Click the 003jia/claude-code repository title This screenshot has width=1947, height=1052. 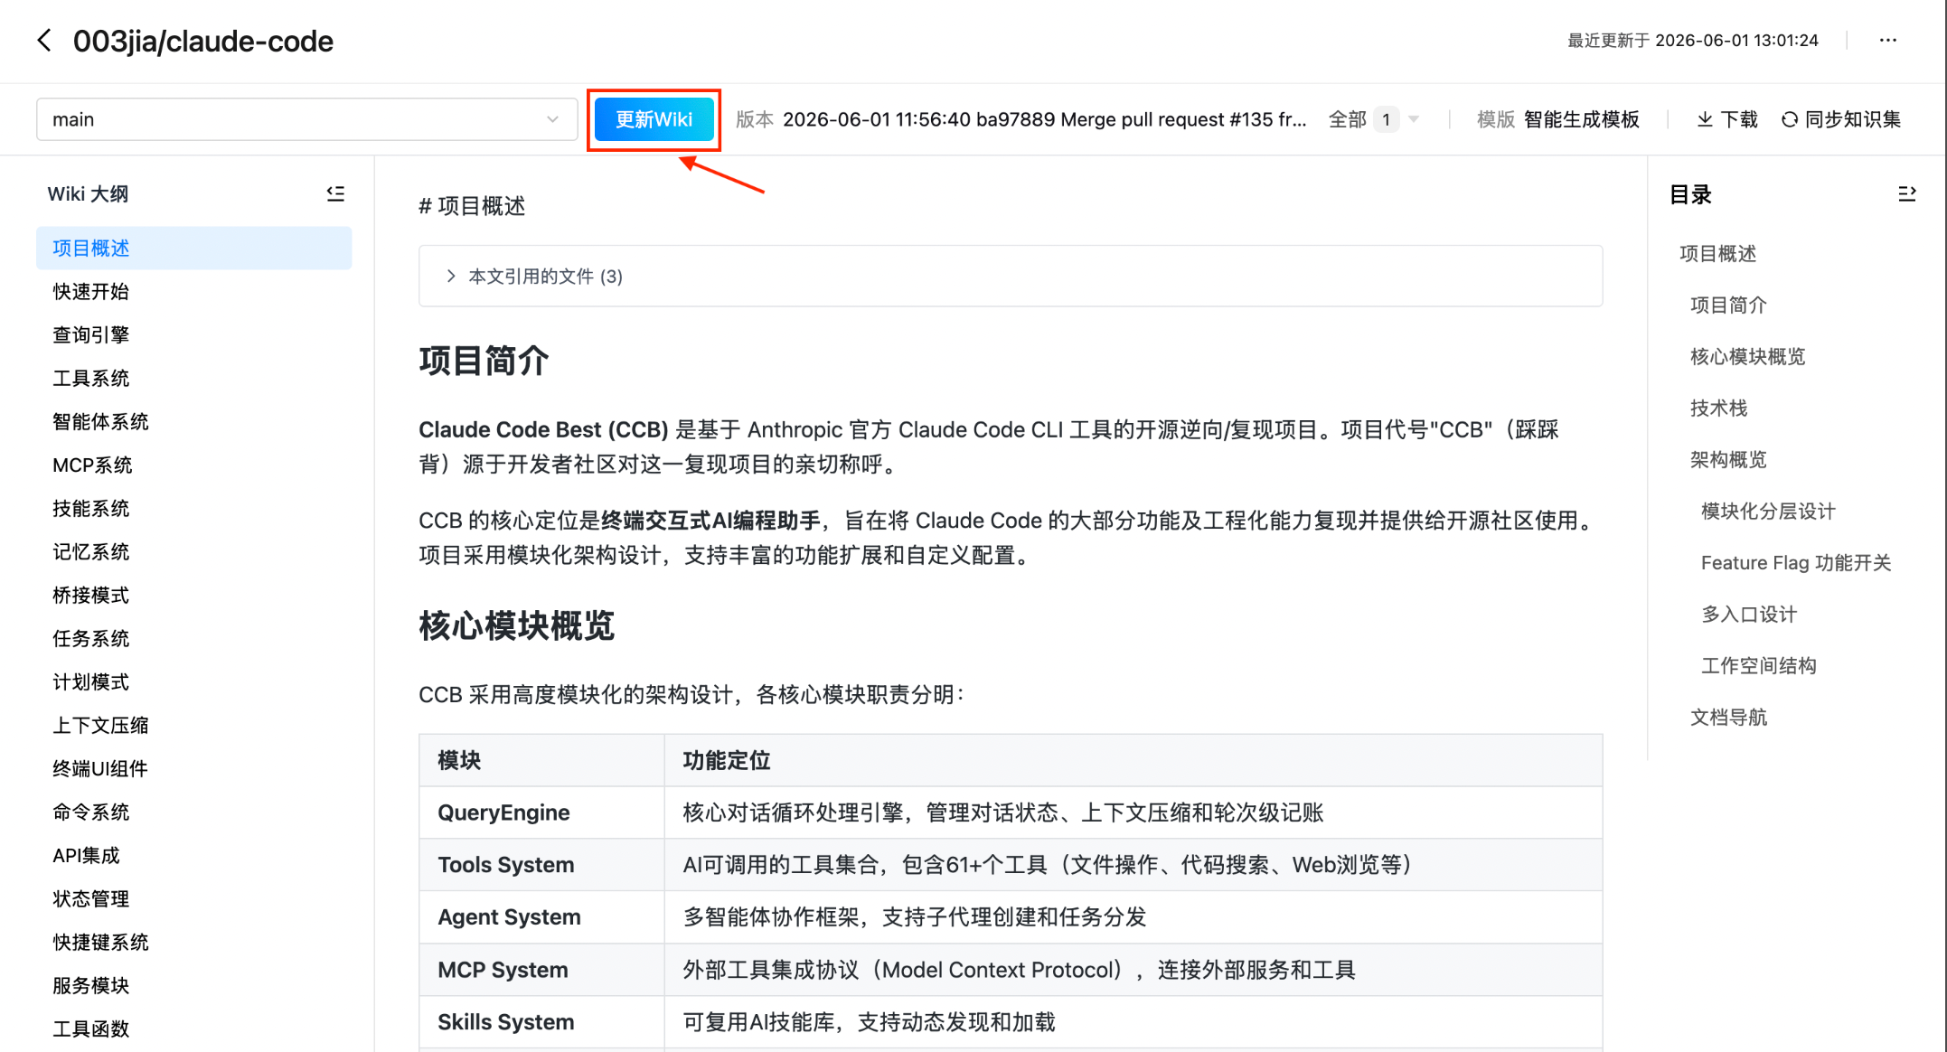(x=203, y=41)
